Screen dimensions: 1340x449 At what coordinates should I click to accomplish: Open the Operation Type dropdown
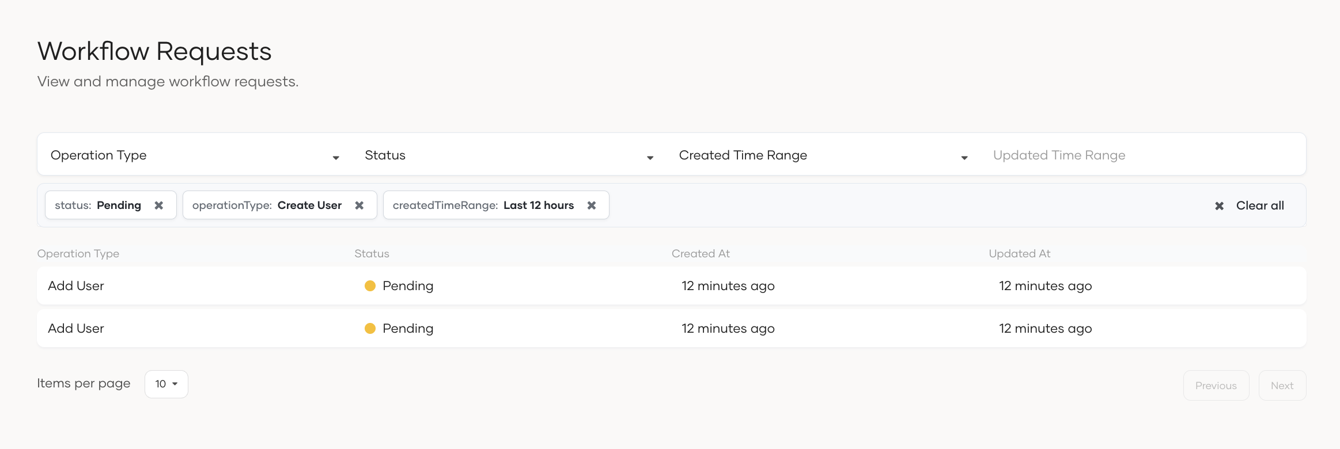pos(195,155)
